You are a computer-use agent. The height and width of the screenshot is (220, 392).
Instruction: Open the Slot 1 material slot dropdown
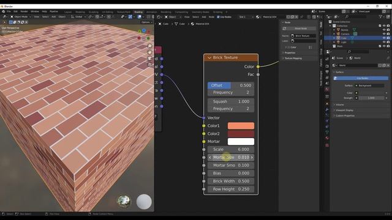(246, 17)
